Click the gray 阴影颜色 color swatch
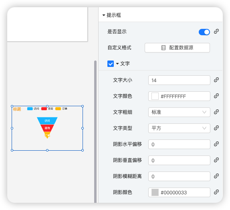The width and height of the screenshot is (230, 210). (x=155, y=192)
